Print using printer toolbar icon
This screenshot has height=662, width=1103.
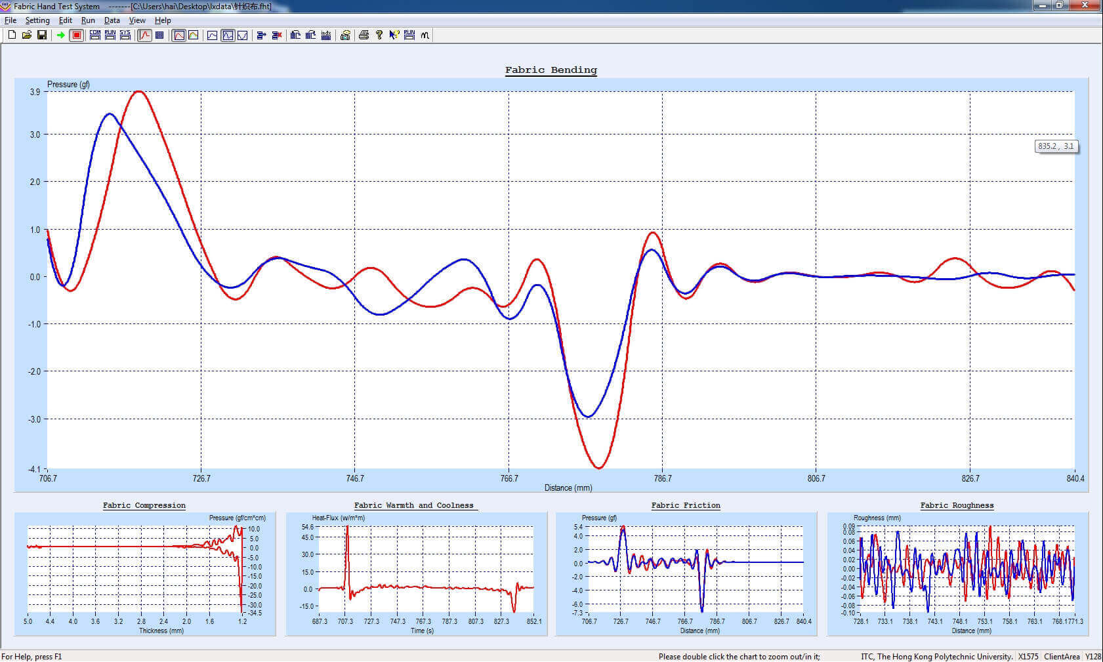364,35
